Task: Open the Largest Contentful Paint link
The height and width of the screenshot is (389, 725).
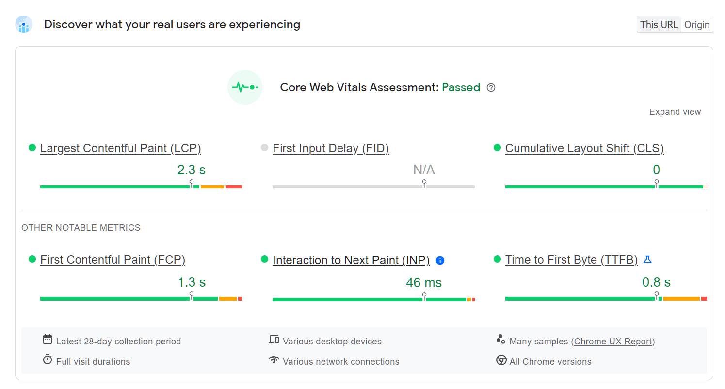Action: pyautogui.click(x=120, y=148)
